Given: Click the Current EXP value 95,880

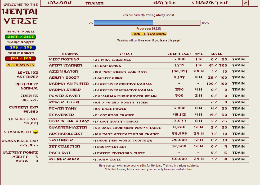Looking at the screenshot, I should click(x=31, y=112).
